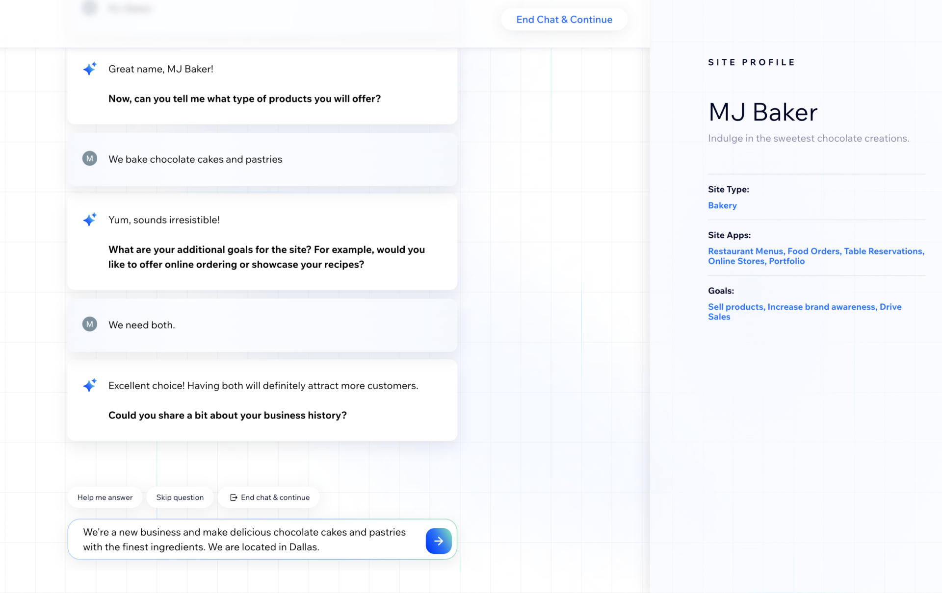Click into the business history message input
Image resolution: width=942 pixels, height=593 pixels.
click(245, 539)
